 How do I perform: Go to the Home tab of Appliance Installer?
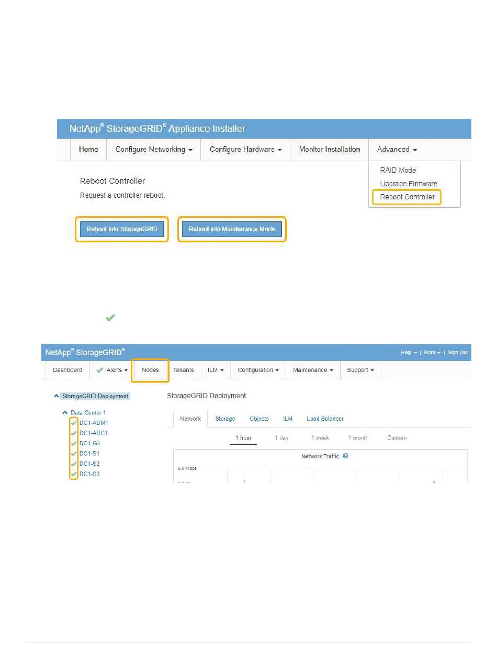point(88,150)
